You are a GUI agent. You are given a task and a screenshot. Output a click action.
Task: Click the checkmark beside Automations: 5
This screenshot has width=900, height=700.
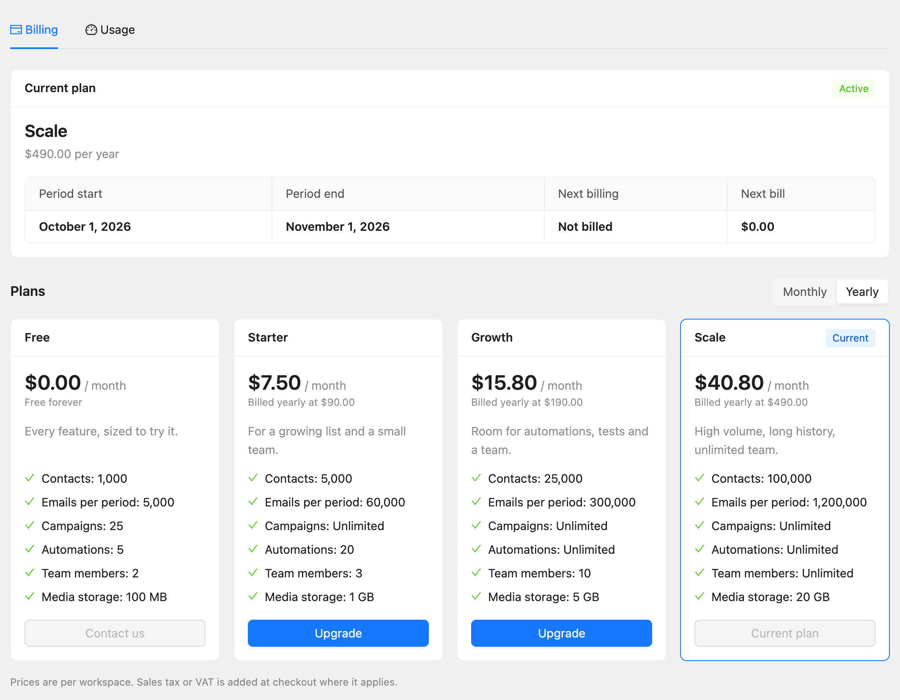point(30,549)
